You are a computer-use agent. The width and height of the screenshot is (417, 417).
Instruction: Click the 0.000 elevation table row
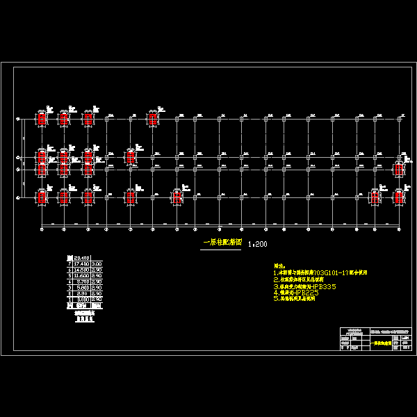(x=85, y=300)
